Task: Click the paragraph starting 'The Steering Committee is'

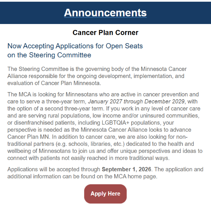Action: point(97,76)
